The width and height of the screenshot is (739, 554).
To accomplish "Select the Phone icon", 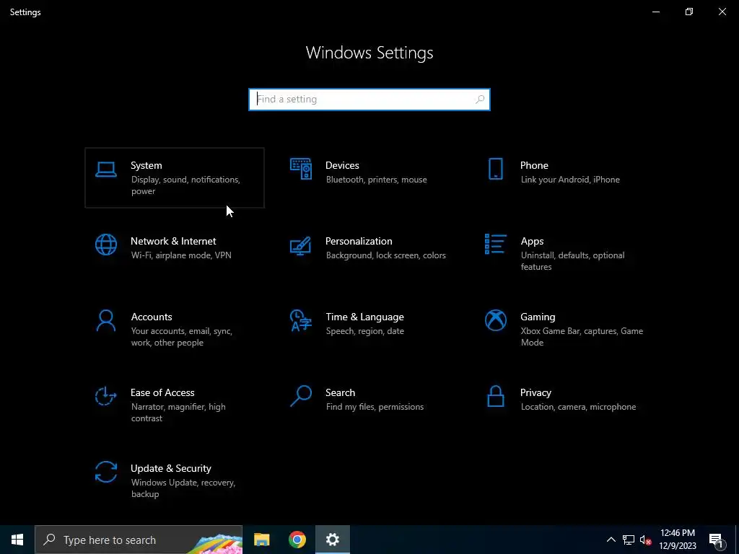I will pos(495,169).
